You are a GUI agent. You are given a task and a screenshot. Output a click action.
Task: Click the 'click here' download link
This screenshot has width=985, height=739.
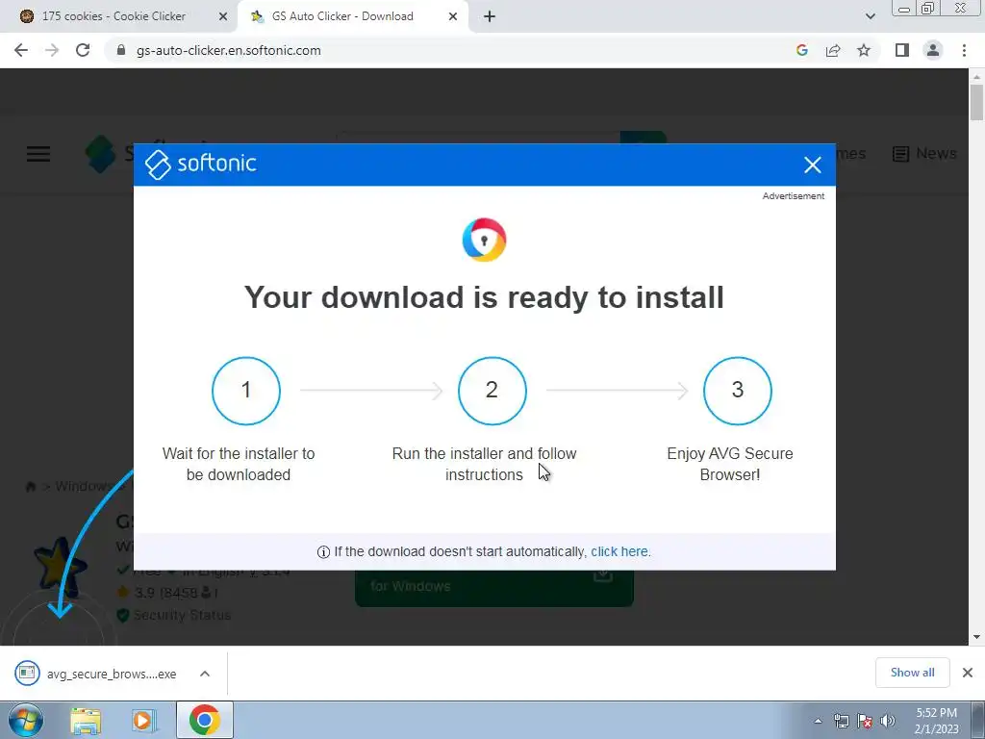coord(619,551)
